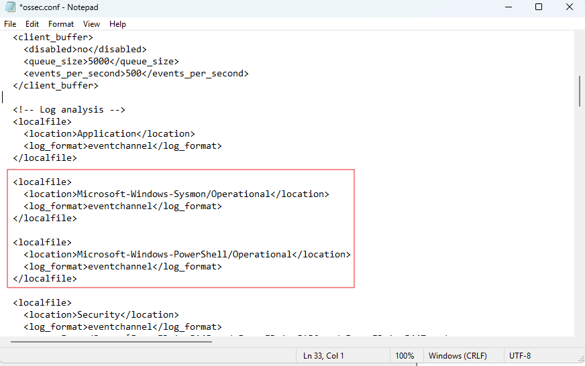This screenshot has width=585, height=366.
Task: Click the vertical scrollbar thumb
Action: click(580, 90)
